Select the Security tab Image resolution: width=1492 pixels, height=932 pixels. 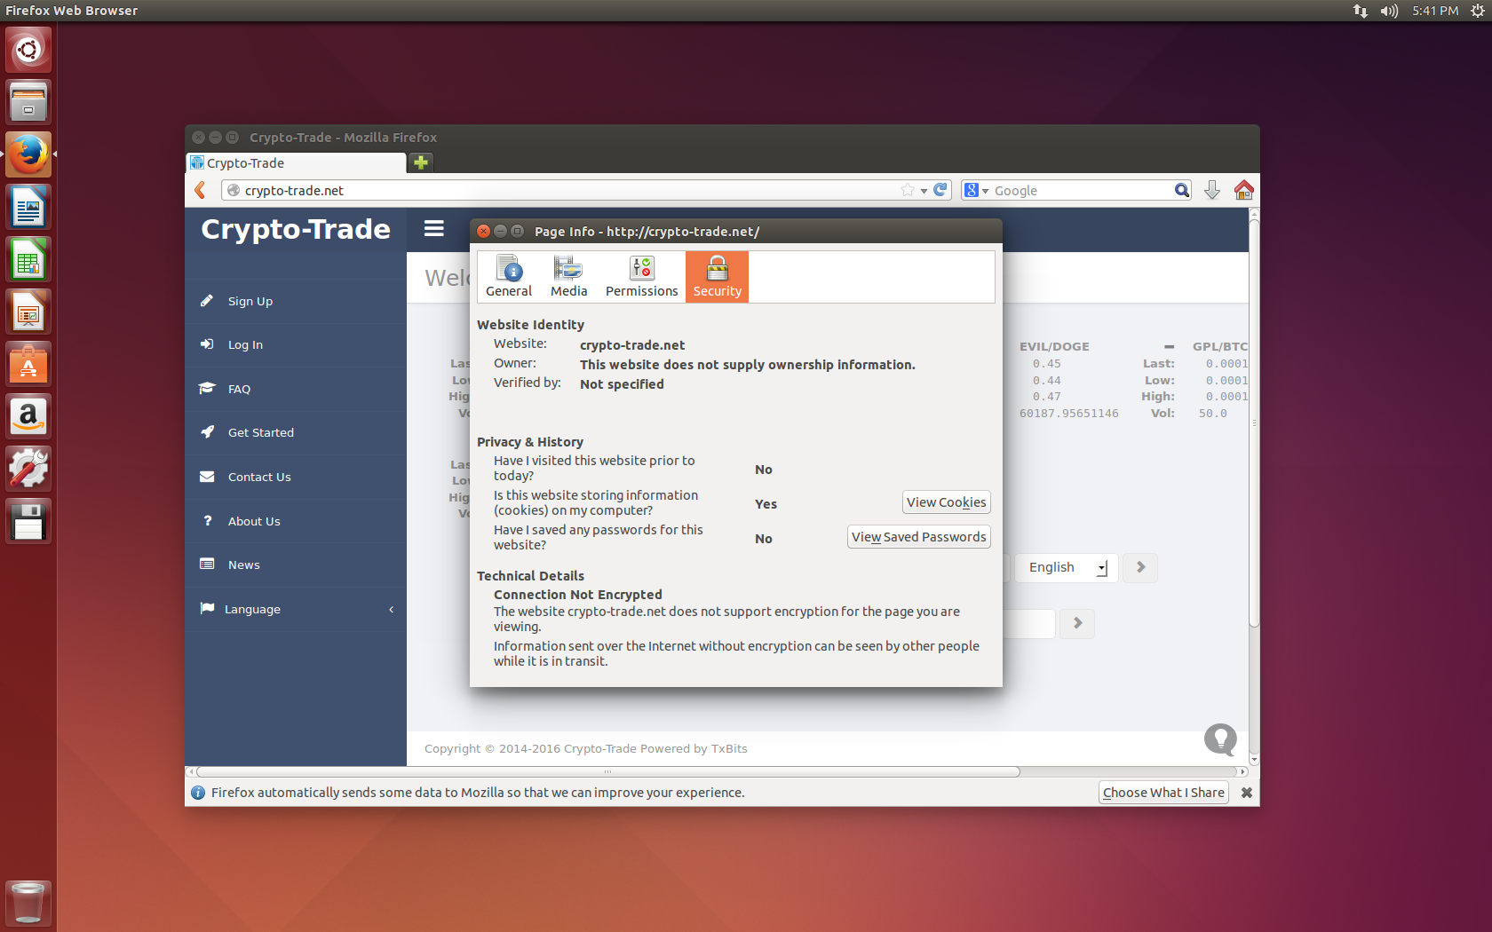pyautogui.click(x=717, y=277)
